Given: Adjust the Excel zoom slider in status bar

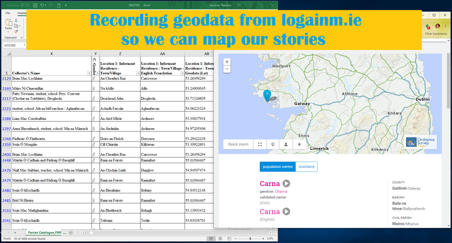Looking at the screenshot, I should pos(250,239).
